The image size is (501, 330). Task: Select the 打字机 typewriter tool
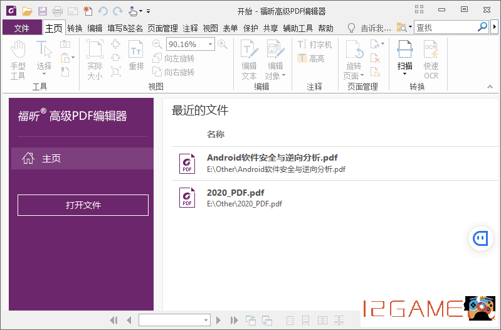(315, 45)
